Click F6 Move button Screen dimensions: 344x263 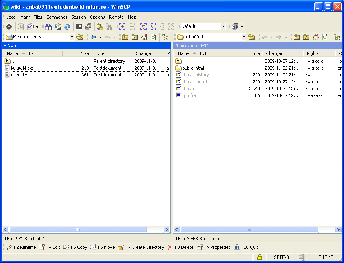click(x=103, y=247)
